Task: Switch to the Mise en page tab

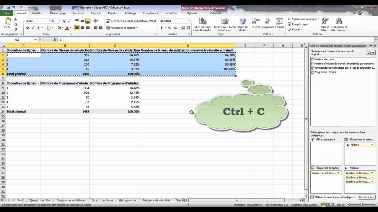Action: (58, 13)
